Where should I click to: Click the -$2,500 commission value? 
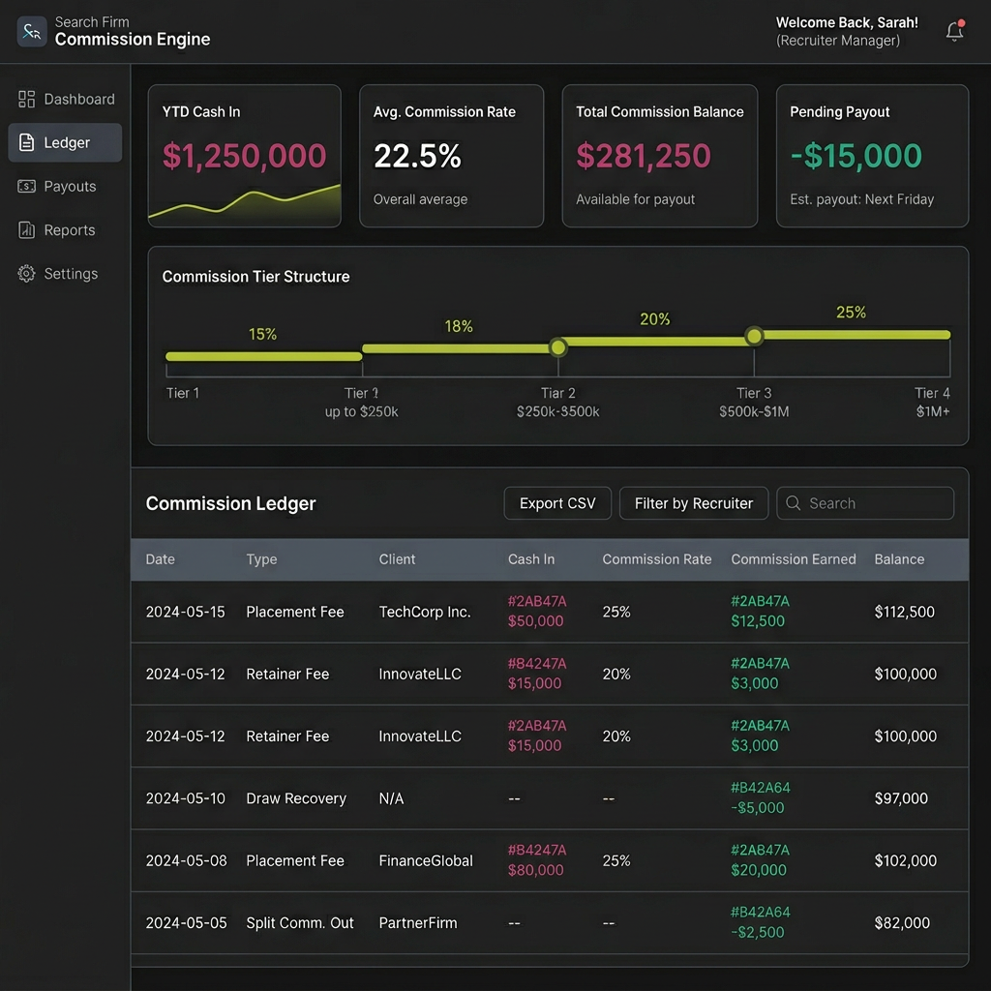[x=757, y=932]
